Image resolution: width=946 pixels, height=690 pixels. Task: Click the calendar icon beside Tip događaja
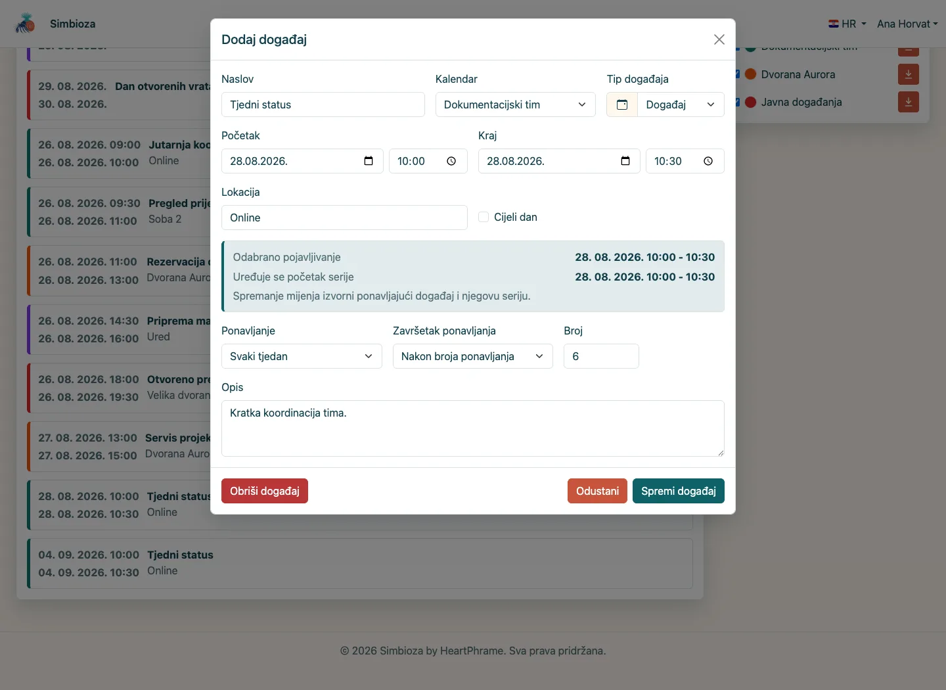point(622,104)
